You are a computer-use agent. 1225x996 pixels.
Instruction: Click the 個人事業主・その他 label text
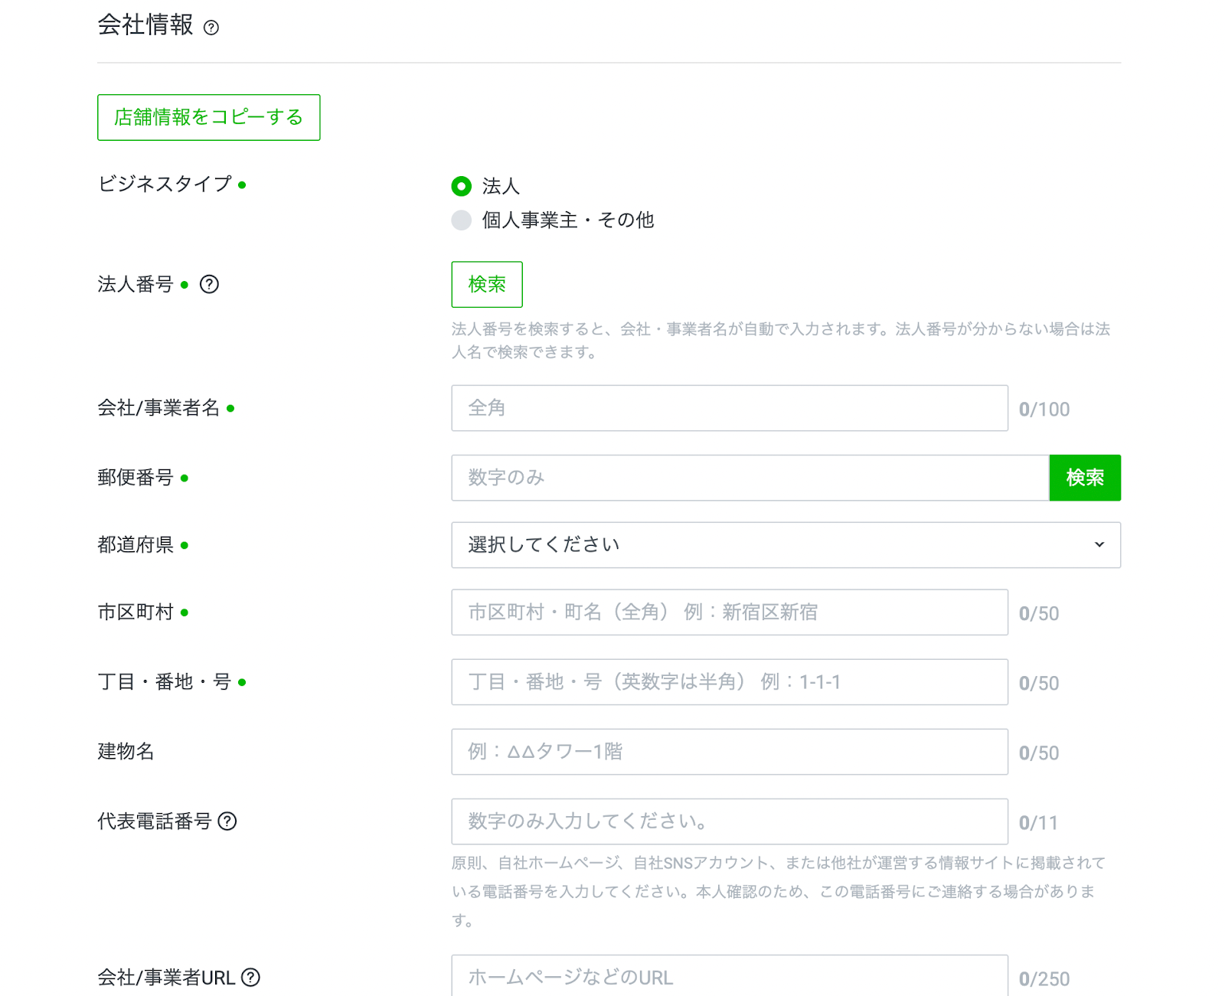[x=567, y=220]
